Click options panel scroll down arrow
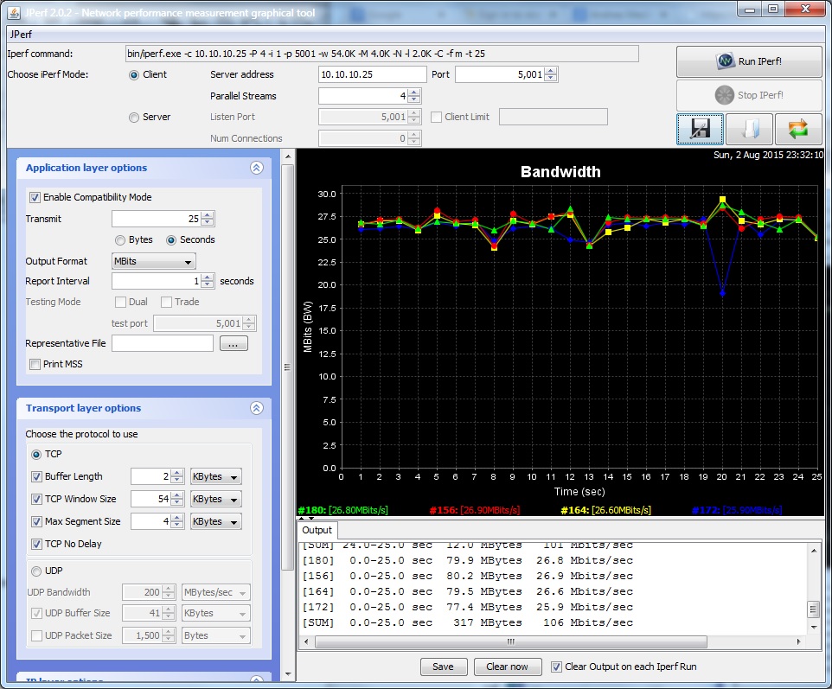 [x=288, y=674]
